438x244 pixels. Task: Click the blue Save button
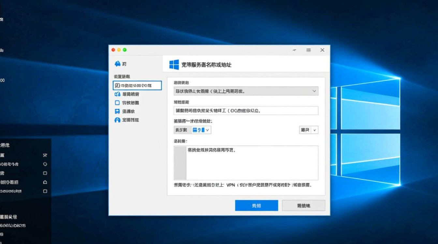(256, 205)
